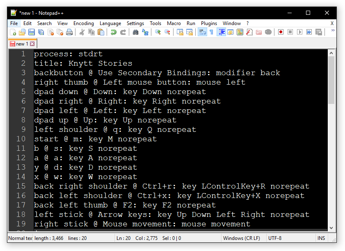Click the macro Playback icon
Image resolution: width=345 pixels, height=251 pixels.
[300, 32]
